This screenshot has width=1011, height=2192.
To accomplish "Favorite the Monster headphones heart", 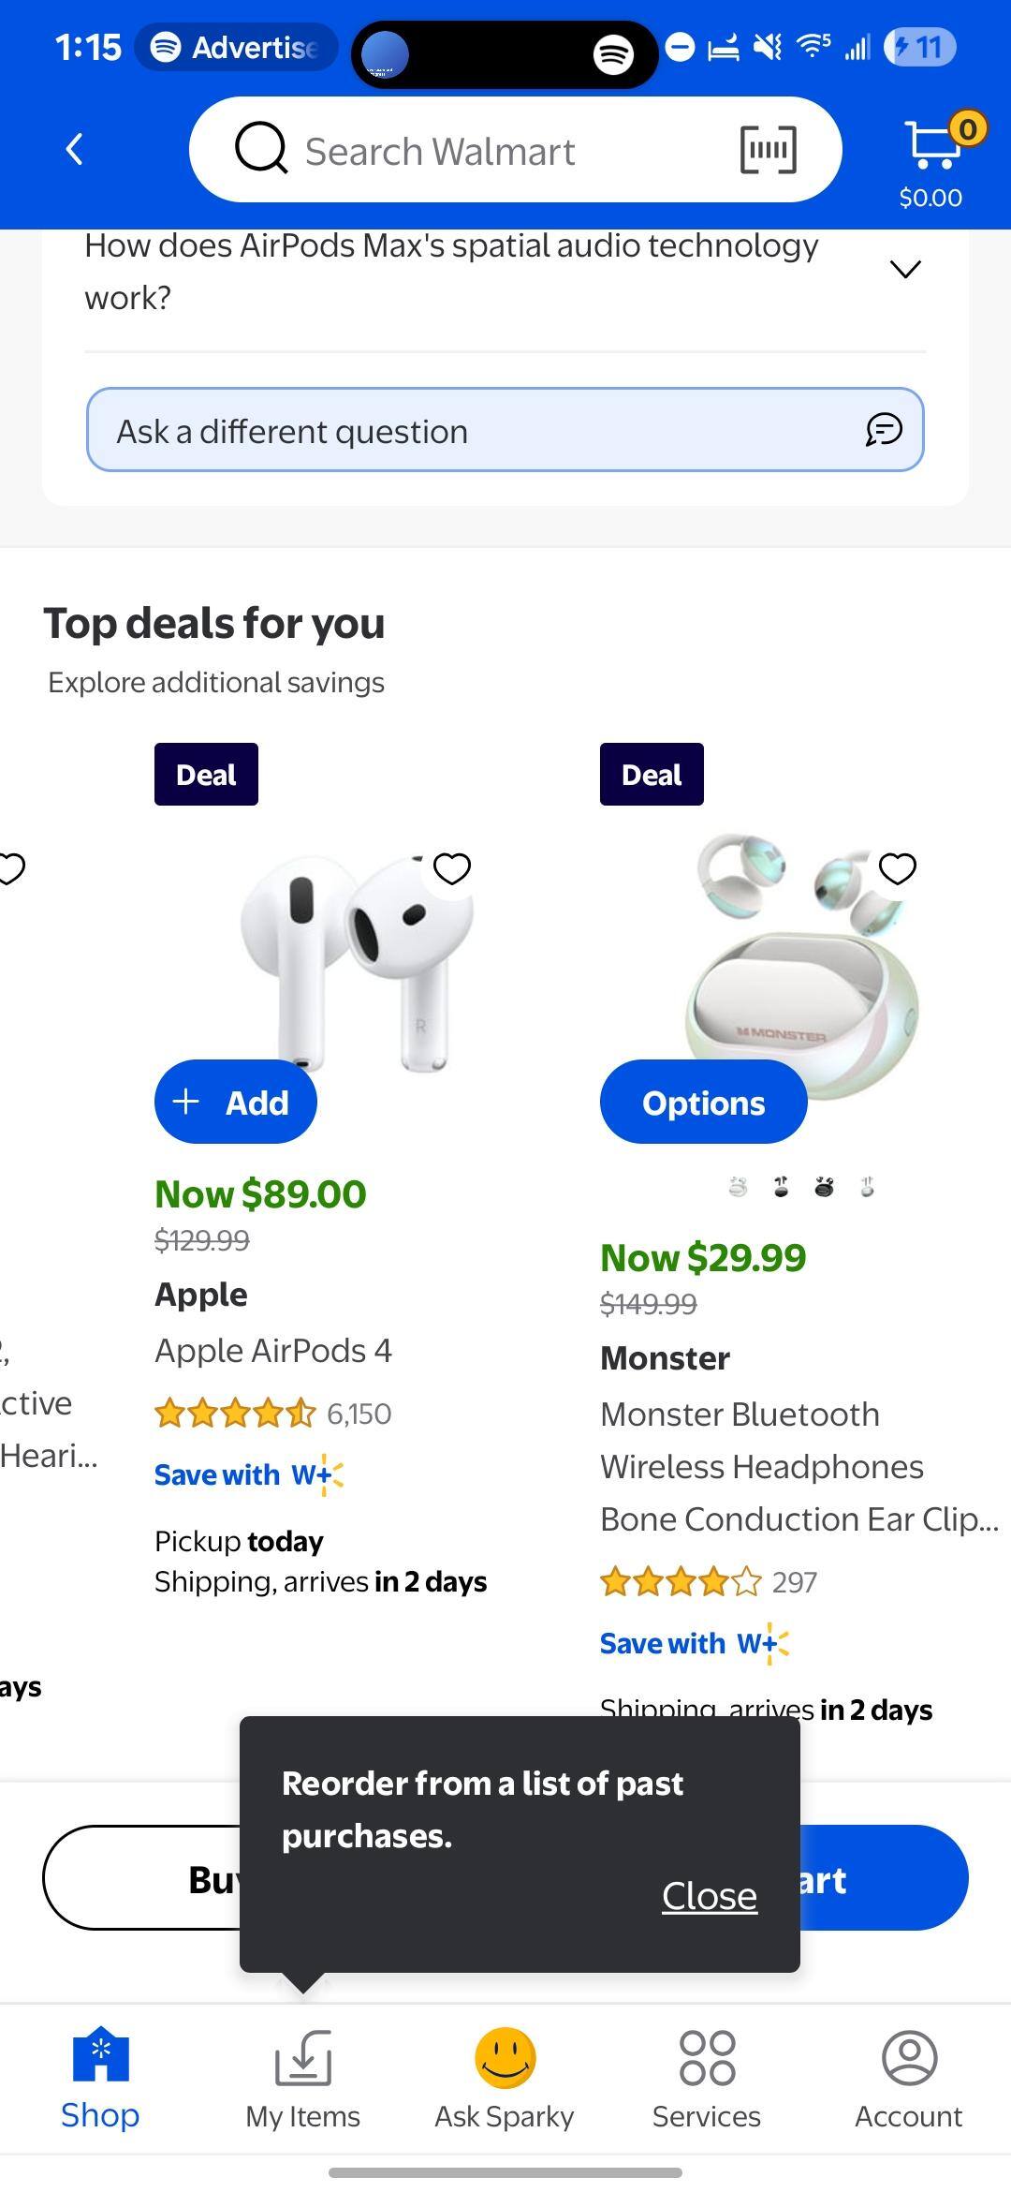I will (898, 869).
